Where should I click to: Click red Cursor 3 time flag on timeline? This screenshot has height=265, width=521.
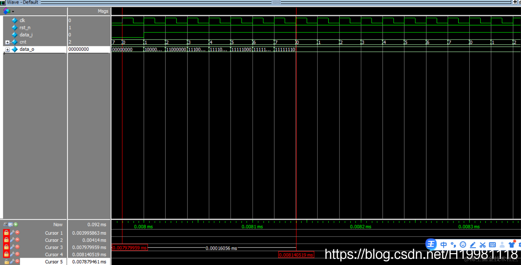(129, 248)
